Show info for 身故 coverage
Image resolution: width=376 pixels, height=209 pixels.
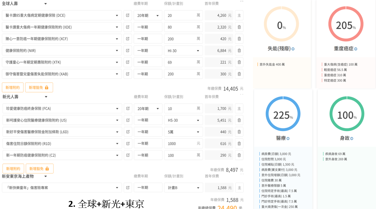click(352, 139)
